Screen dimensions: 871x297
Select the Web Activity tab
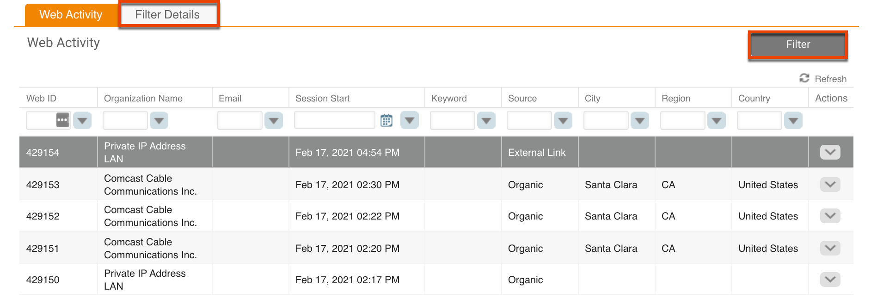tap(71, 14)
